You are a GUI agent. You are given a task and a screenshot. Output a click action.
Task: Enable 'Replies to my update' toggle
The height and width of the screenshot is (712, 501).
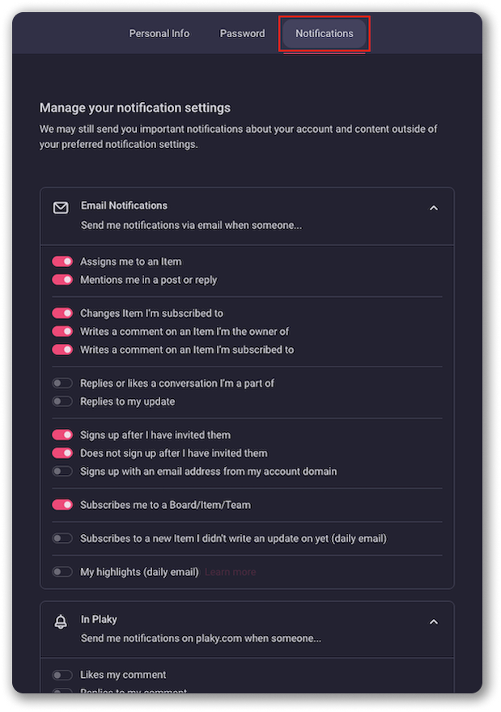pos(62,401)
